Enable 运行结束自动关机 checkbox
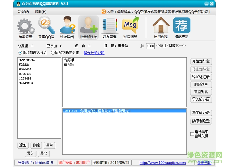The image size is (229, 167). click(192, 134)
